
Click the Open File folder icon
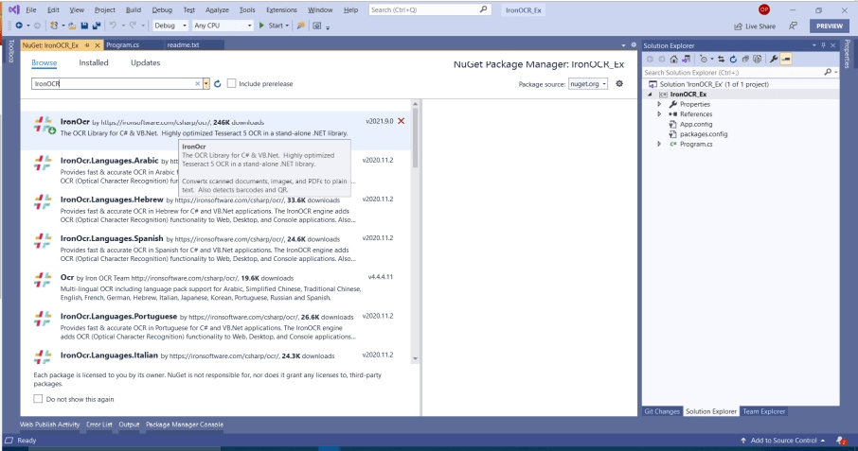pyautogui.click(x=72, y=26)
